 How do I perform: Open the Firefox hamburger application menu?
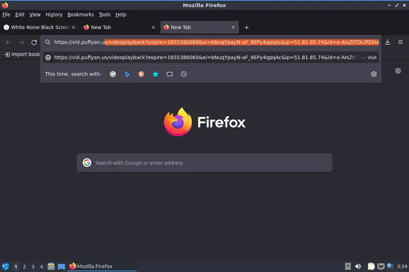400,42
